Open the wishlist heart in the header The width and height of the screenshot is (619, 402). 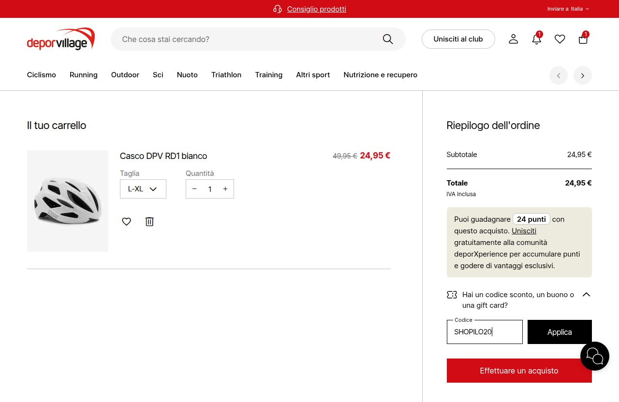point(560,39)
